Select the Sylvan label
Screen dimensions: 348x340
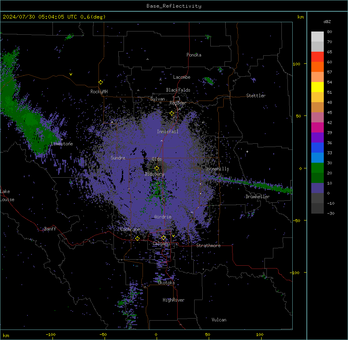157,99
